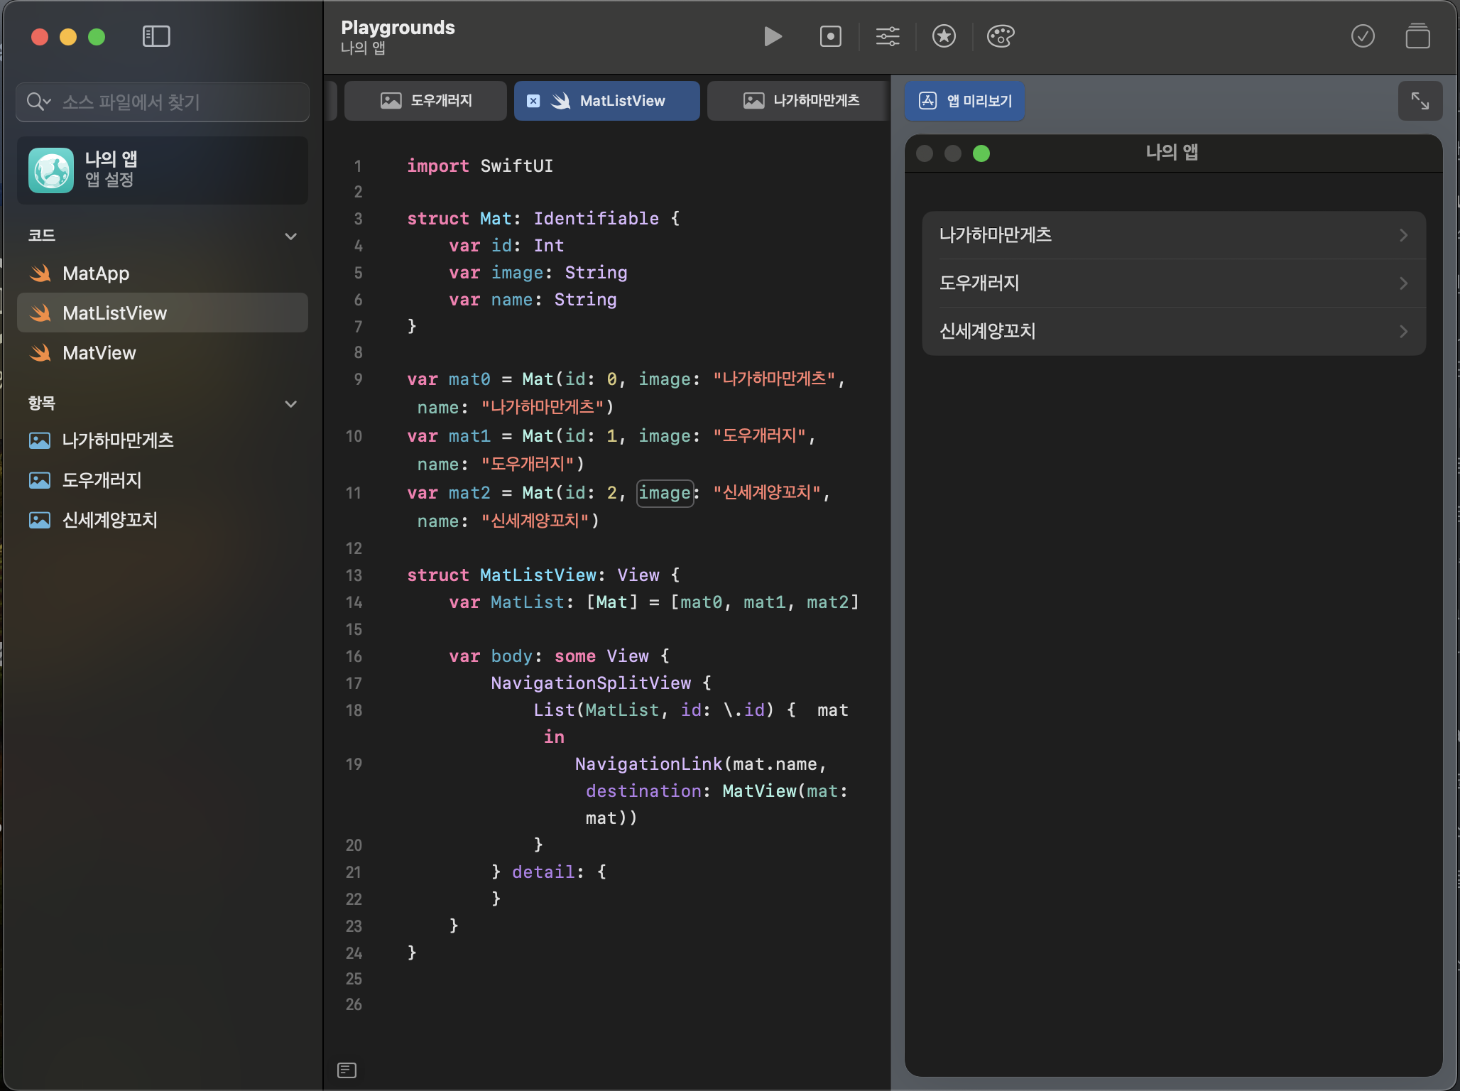Open console icon at editor bottom
This screenshot has width=1460, height=1091.
347,1070
